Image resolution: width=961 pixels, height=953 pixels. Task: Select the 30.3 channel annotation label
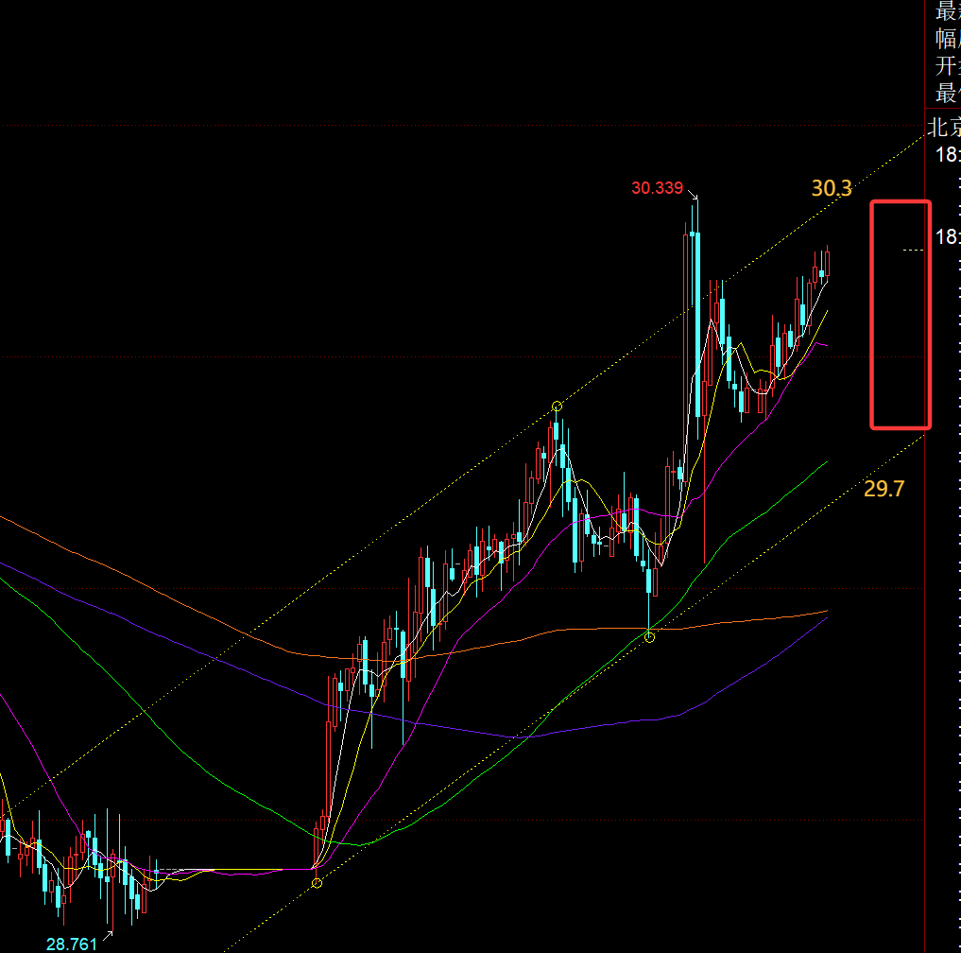[832, 188]
